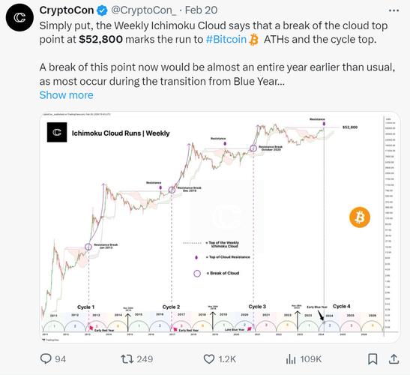The height and width of the screenshot is (375, 410).
Task: Click the orange Bitcoin logo in chart
Action: click(x=360, y=217)
